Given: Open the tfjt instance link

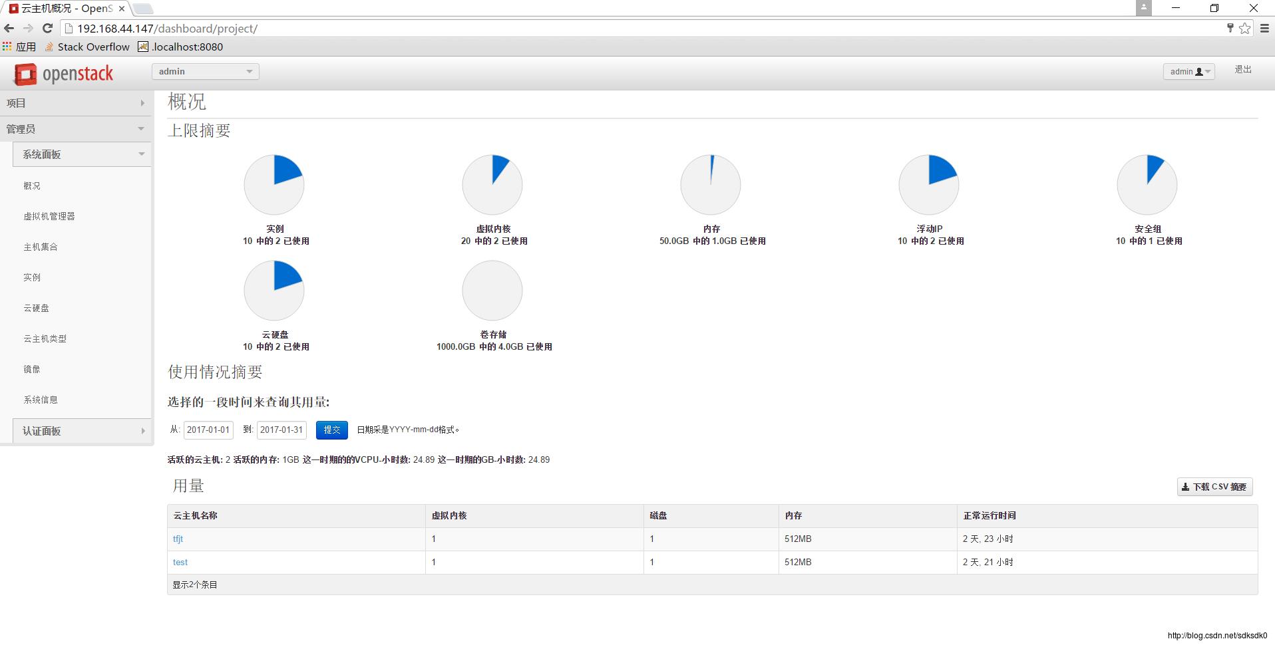Looking at the screenshot, I should pyautogui.click(x=178, y=539).
